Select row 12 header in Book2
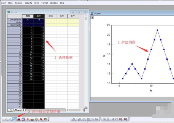Viewport: 174px width, 123px height. (x=15, y=58)
